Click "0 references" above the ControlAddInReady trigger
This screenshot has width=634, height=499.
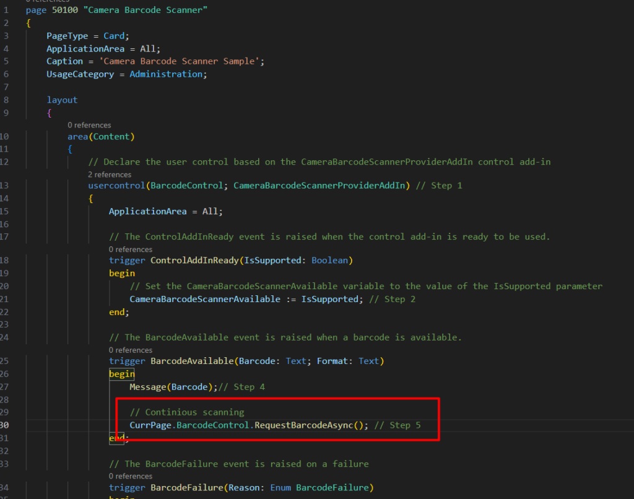[x=130, y=249]
